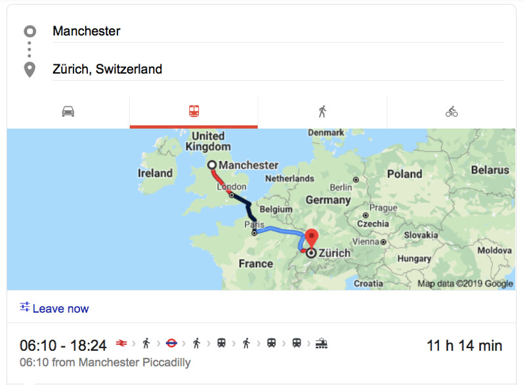Click the London stop point on map
Viewport: 525px width, 385px height.
click(x=232, y=195)
